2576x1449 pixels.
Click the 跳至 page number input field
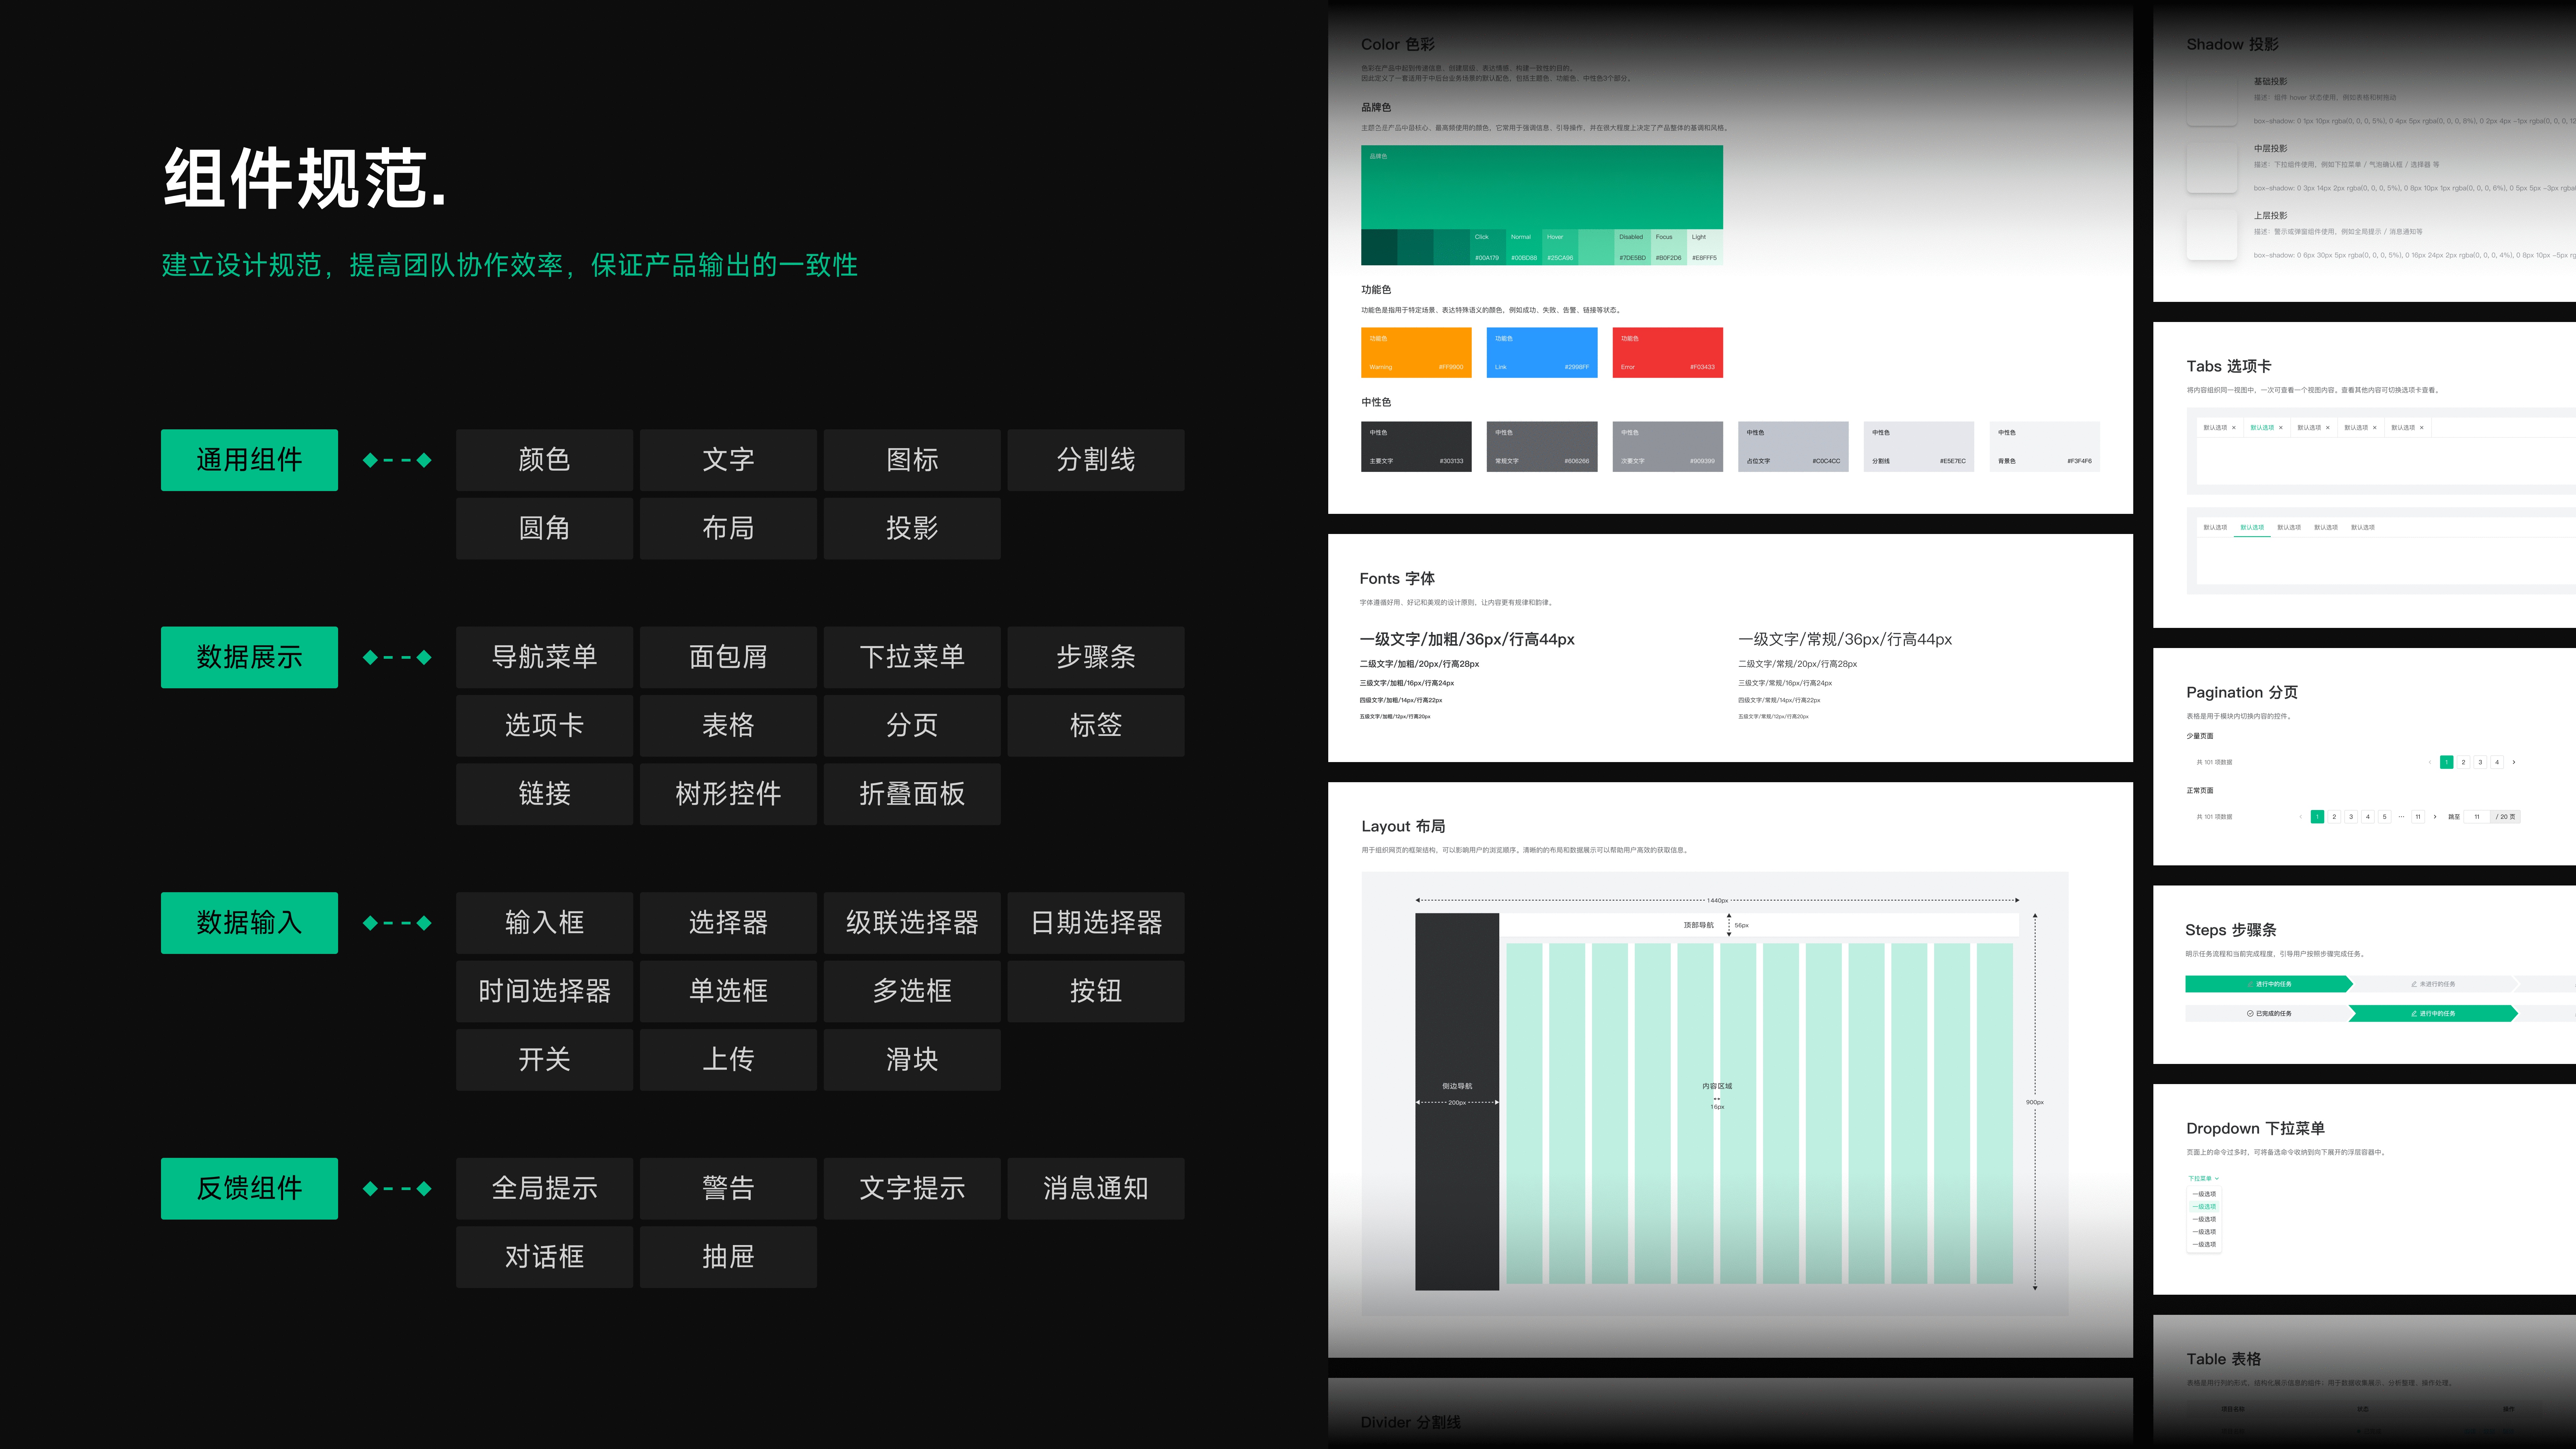(x=2477, y=817)
